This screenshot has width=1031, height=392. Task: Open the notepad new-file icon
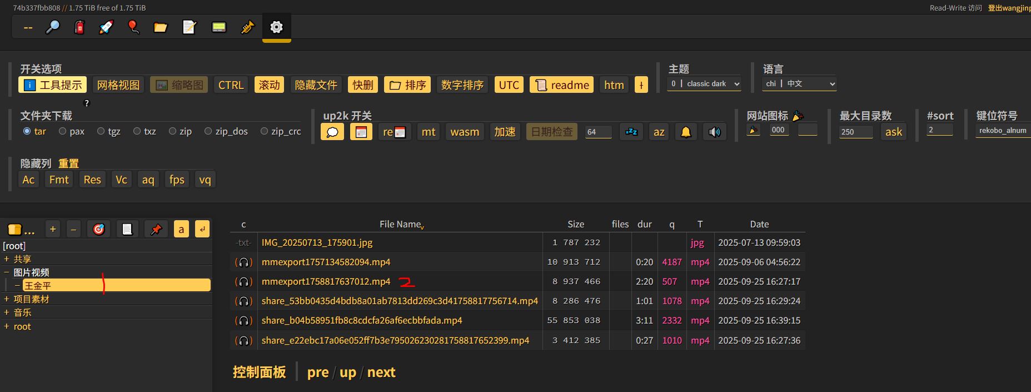[190, 27]
